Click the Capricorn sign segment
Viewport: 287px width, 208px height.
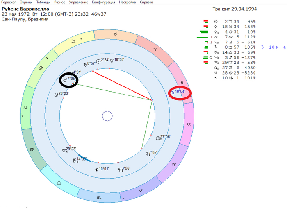(x=173, y=164)
